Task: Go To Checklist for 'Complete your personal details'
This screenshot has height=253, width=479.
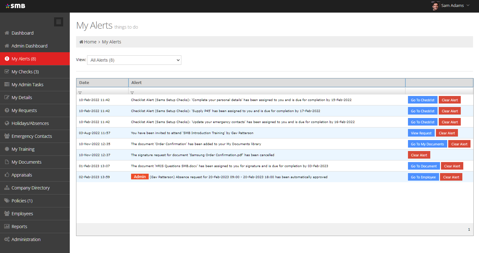Action: [x=423, y=100]
